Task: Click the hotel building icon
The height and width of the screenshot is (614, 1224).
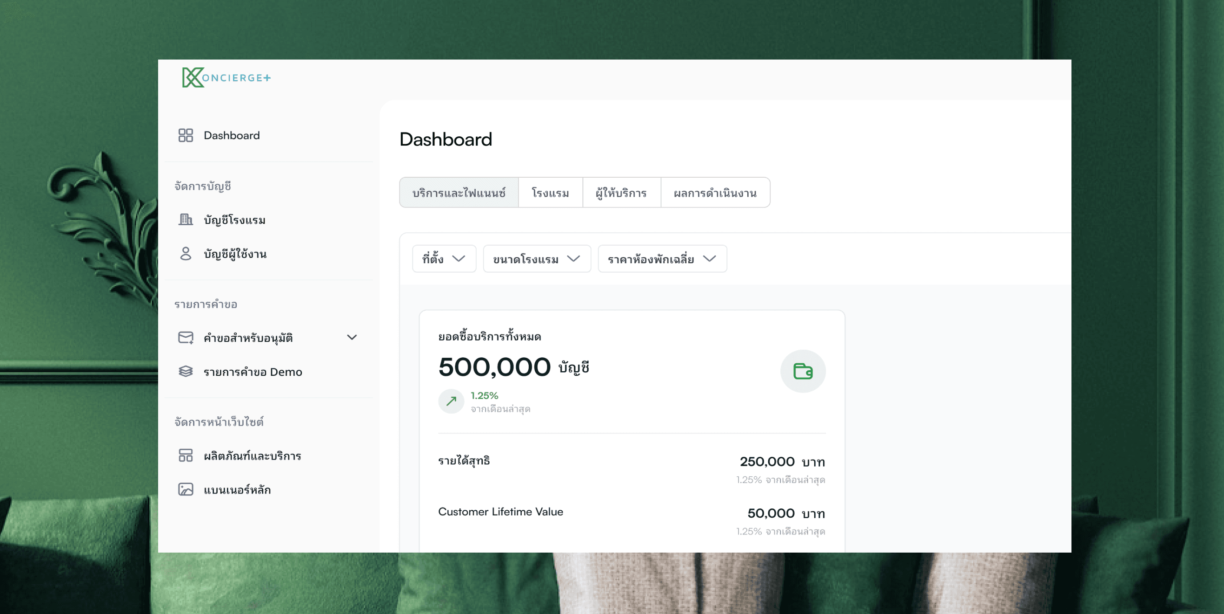Action: 185,220
